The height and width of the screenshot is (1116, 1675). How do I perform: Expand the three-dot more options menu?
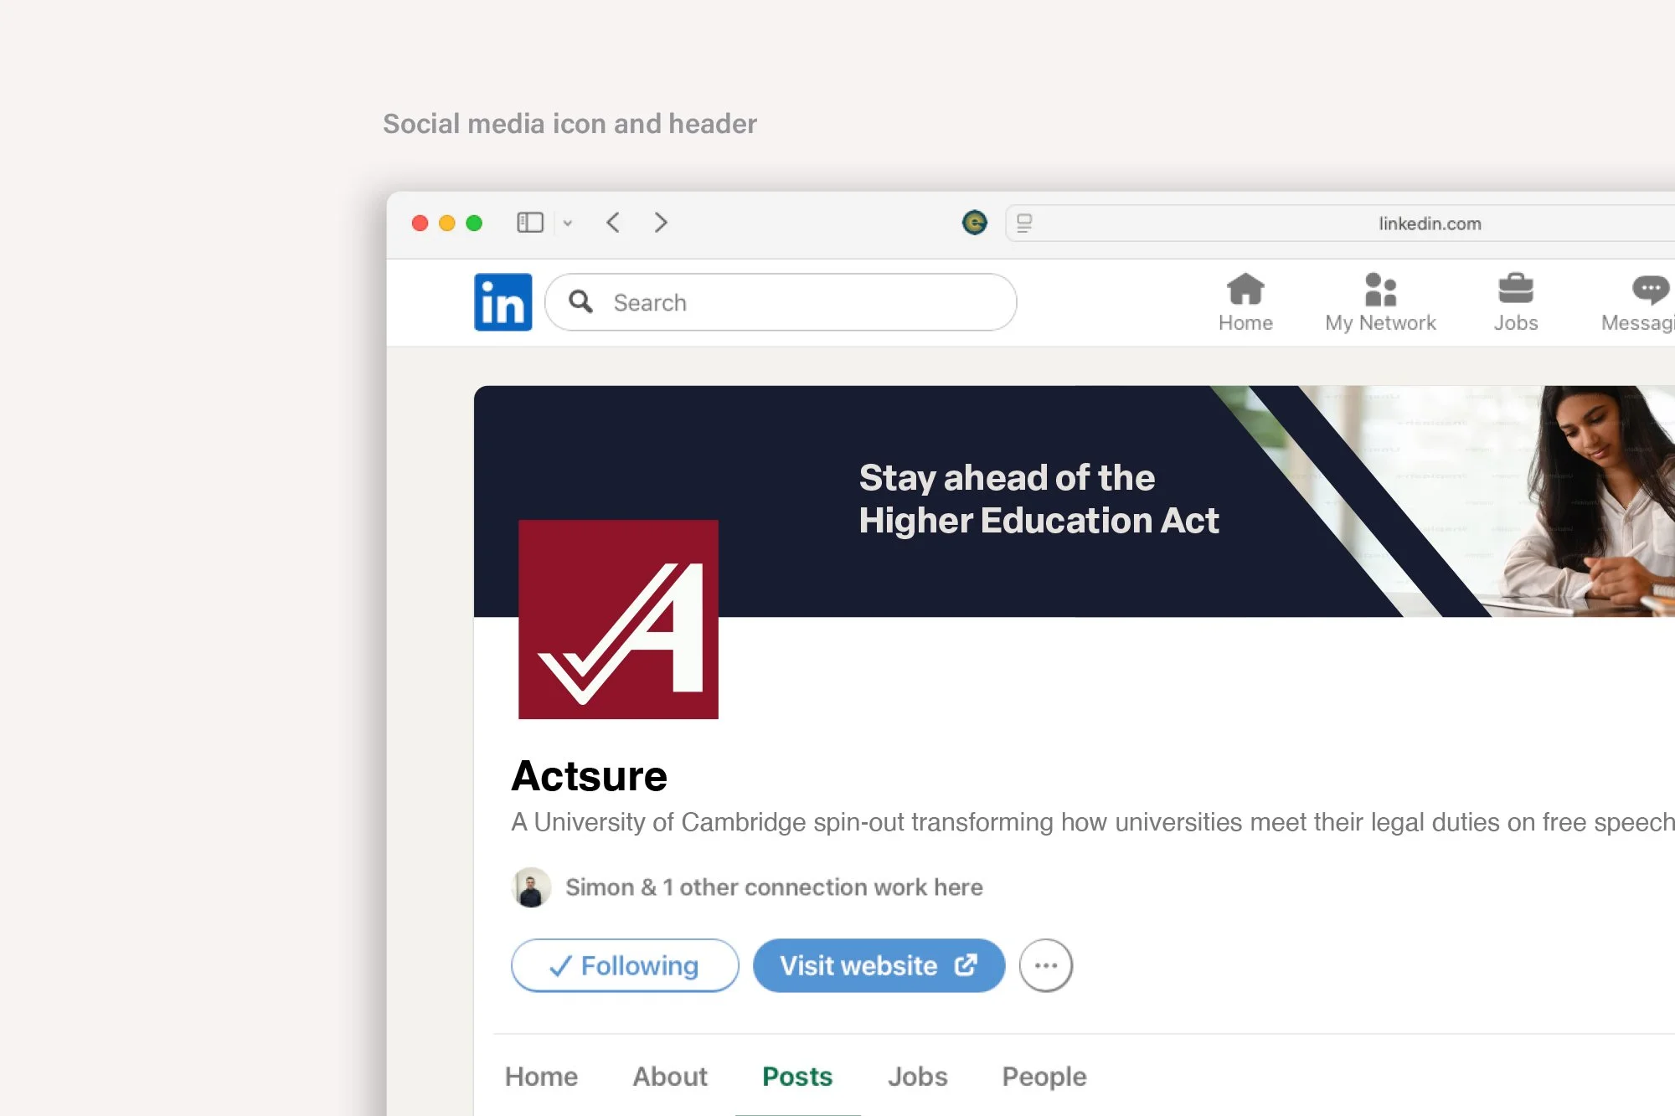click(x=1045, y=964)
